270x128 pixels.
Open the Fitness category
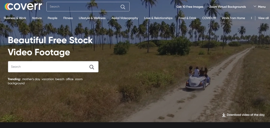68,18
